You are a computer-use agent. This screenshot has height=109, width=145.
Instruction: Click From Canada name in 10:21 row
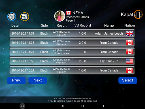point(109,70)
